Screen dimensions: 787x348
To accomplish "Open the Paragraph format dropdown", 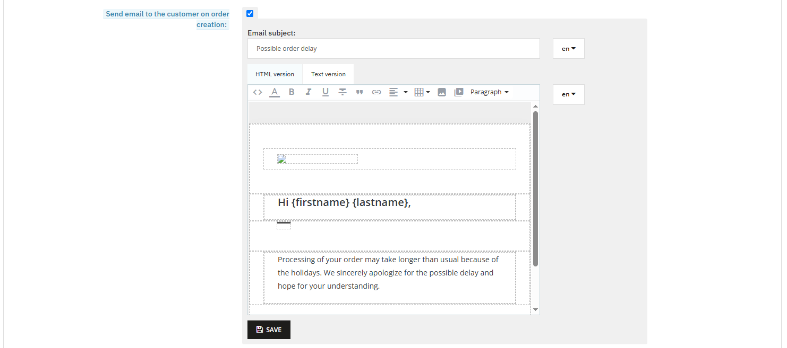I will (x=490, y=92).
